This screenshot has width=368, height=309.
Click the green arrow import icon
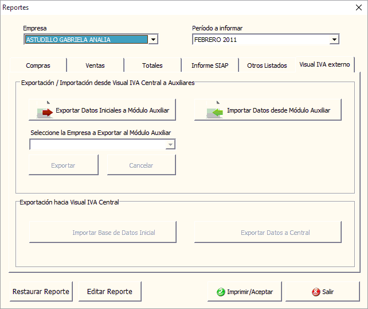click(x=216, y=110)
